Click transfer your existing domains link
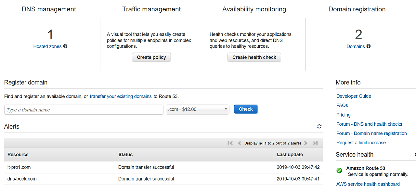This screenshot has width=416, height=191. point(121,96)
